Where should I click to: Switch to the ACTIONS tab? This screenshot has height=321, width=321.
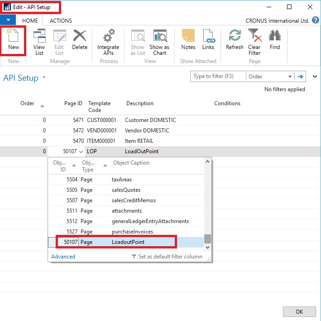tap(61, 21)
